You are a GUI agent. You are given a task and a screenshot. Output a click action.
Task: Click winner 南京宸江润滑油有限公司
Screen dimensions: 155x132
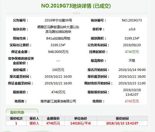click(58, 101)
